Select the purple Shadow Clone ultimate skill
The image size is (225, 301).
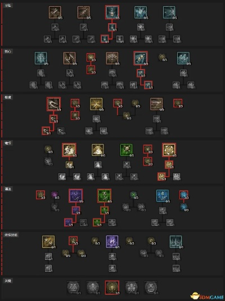112,242
